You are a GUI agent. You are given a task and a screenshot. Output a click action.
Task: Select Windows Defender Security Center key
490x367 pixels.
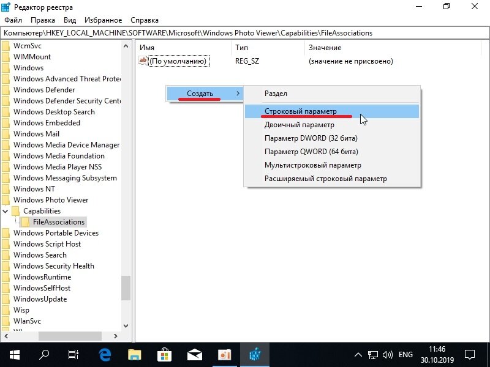point(67,101)
